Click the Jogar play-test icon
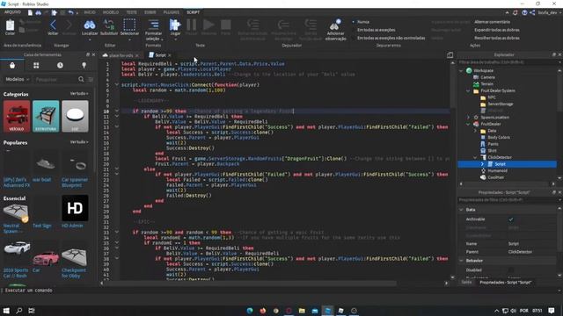This screenshot has height=316, width=563. pos(175,25)
